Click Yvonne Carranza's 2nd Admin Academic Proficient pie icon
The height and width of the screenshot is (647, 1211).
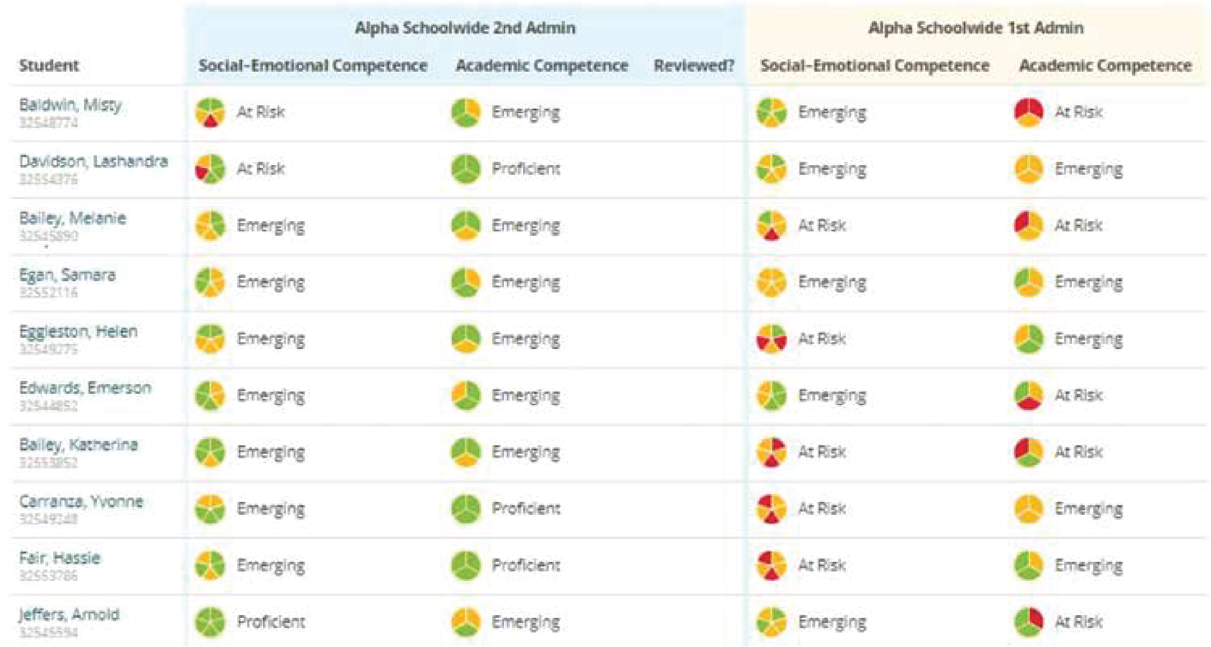[466, 508]
